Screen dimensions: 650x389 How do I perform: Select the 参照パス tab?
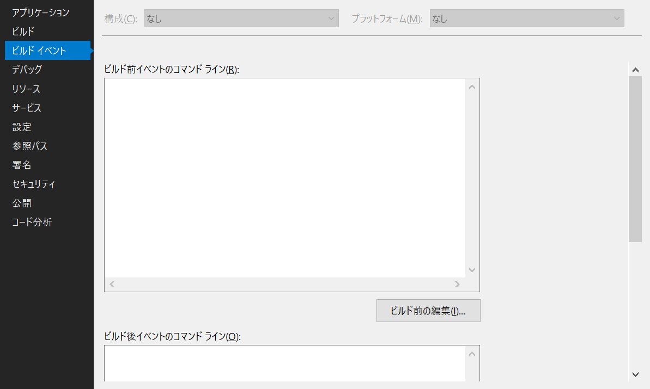(x=30, y=146)
